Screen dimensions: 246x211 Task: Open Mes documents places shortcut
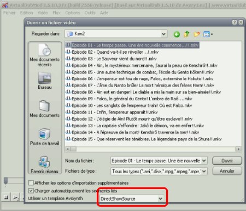tap(44, 109)
